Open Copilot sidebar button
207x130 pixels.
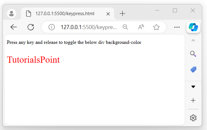(193, 27)
